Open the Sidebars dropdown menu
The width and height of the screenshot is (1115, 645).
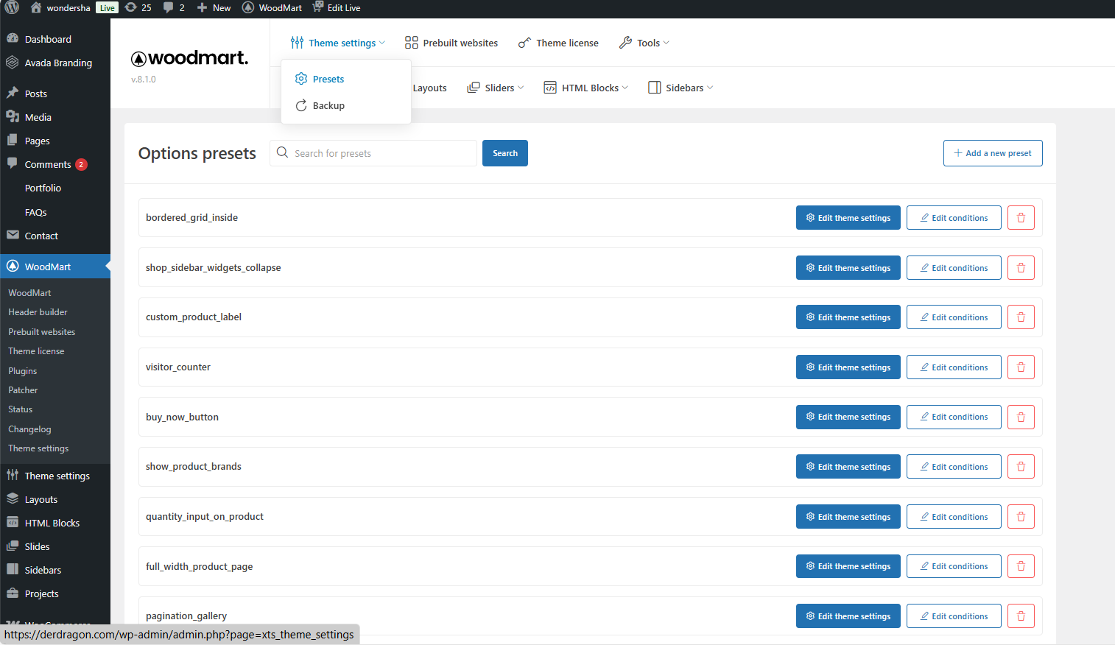pos(680,88)
